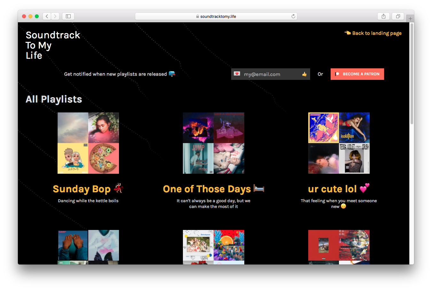Screen dimensions: 432x290
Task: Click the One of Those Days cover thumbnail
Action: tap(213, 143)
